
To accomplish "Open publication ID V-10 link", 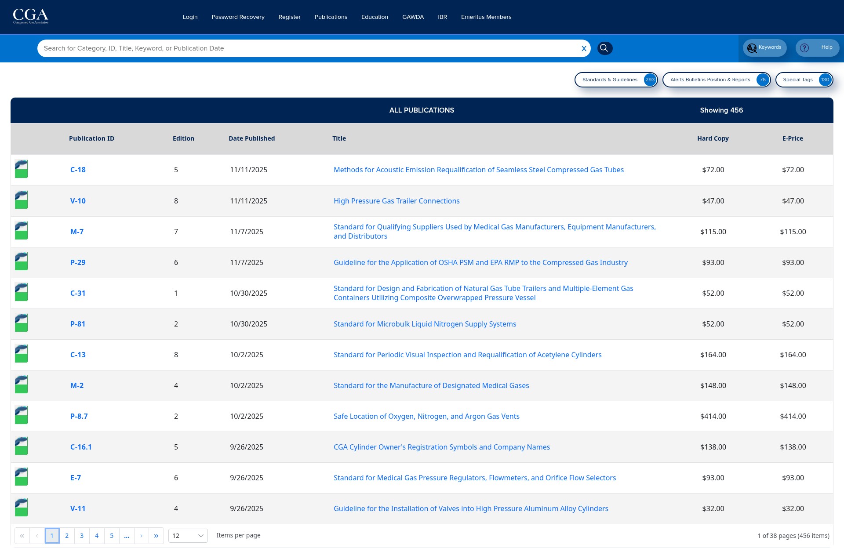I will 78,201.
